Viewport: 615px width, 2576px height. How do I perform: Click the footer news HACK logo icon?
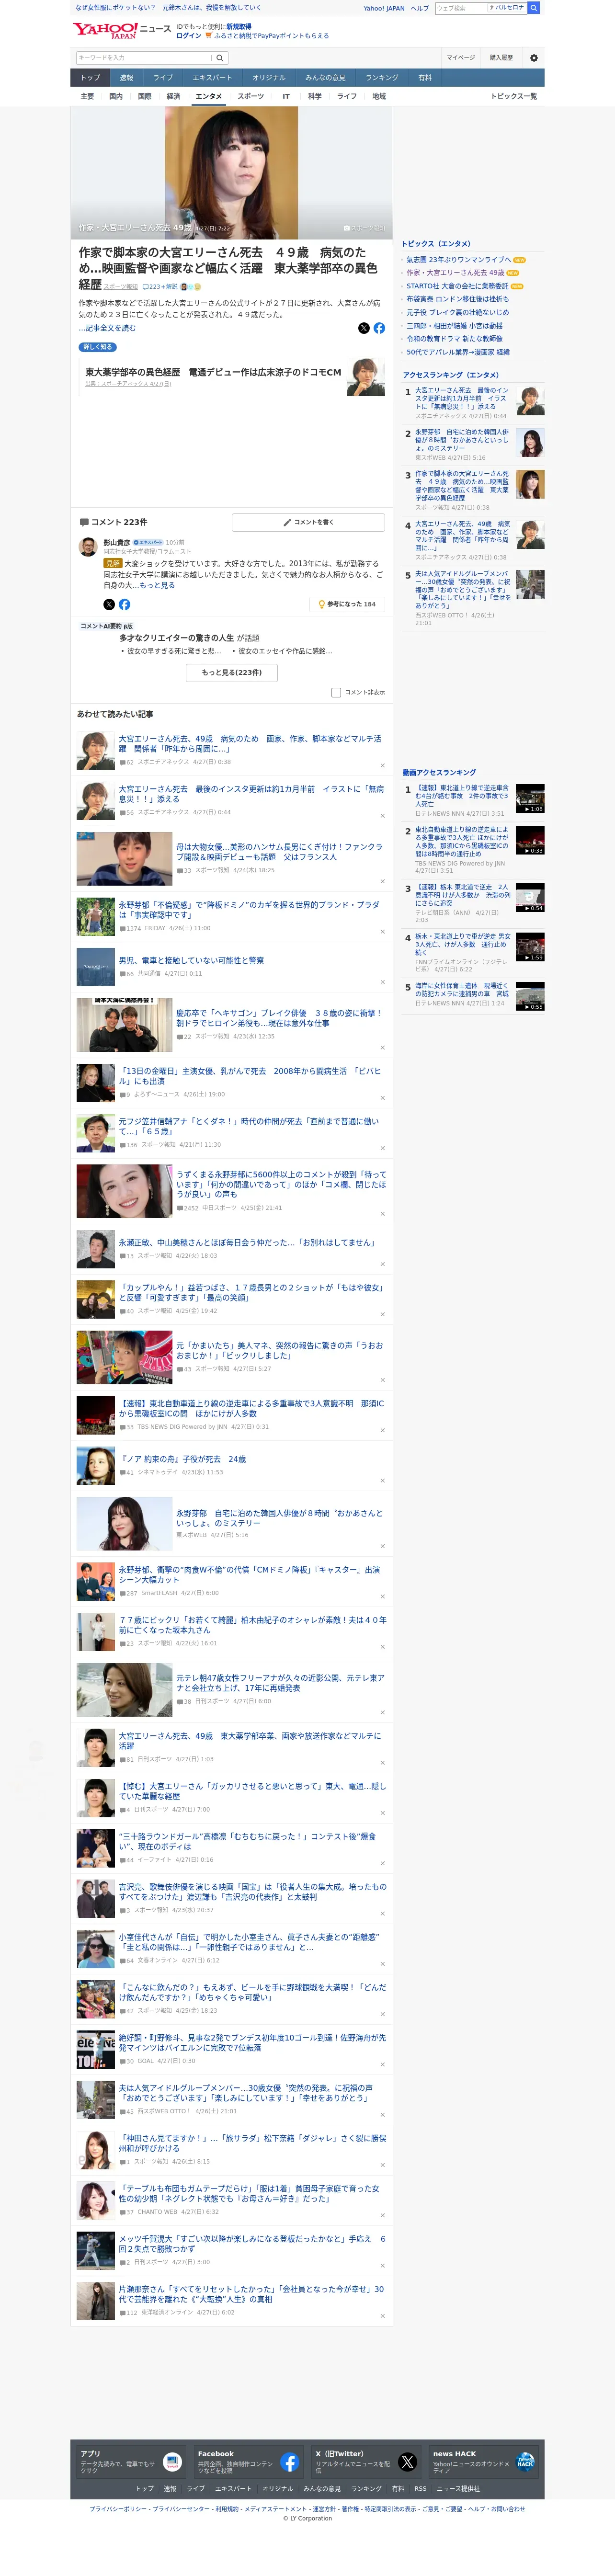[525, 2461]
